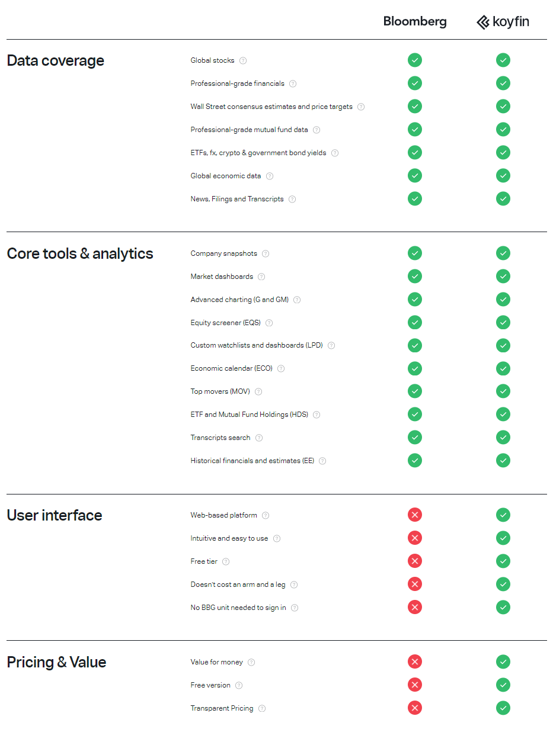The image size is (553, 729).
Task: Select the Data coverage section heading
Action: pos(55,60)
